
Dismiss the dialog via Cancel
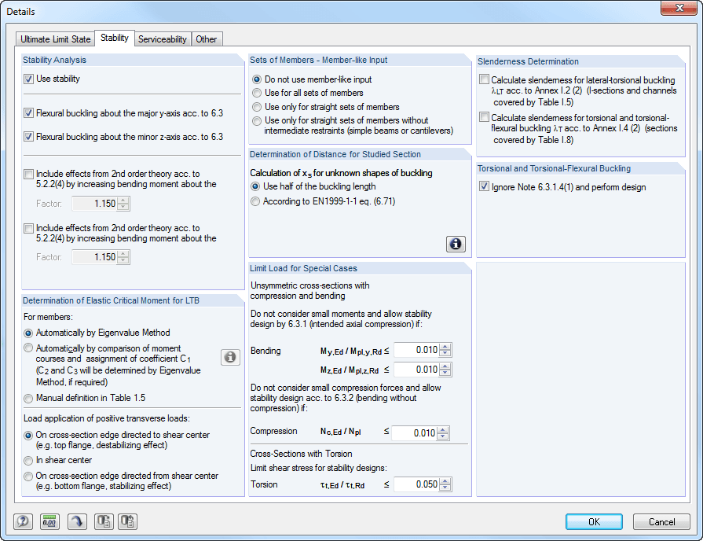(x=661, y=521)
